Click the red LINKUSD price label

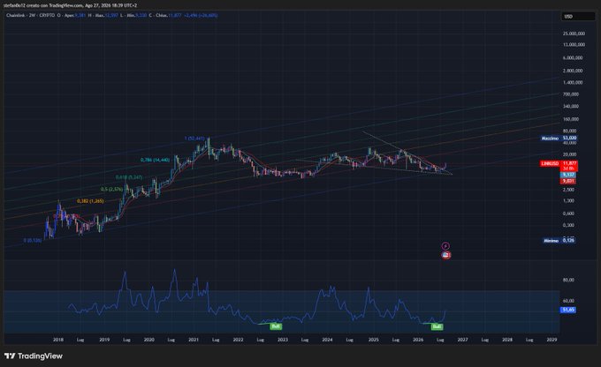(550, 163)
